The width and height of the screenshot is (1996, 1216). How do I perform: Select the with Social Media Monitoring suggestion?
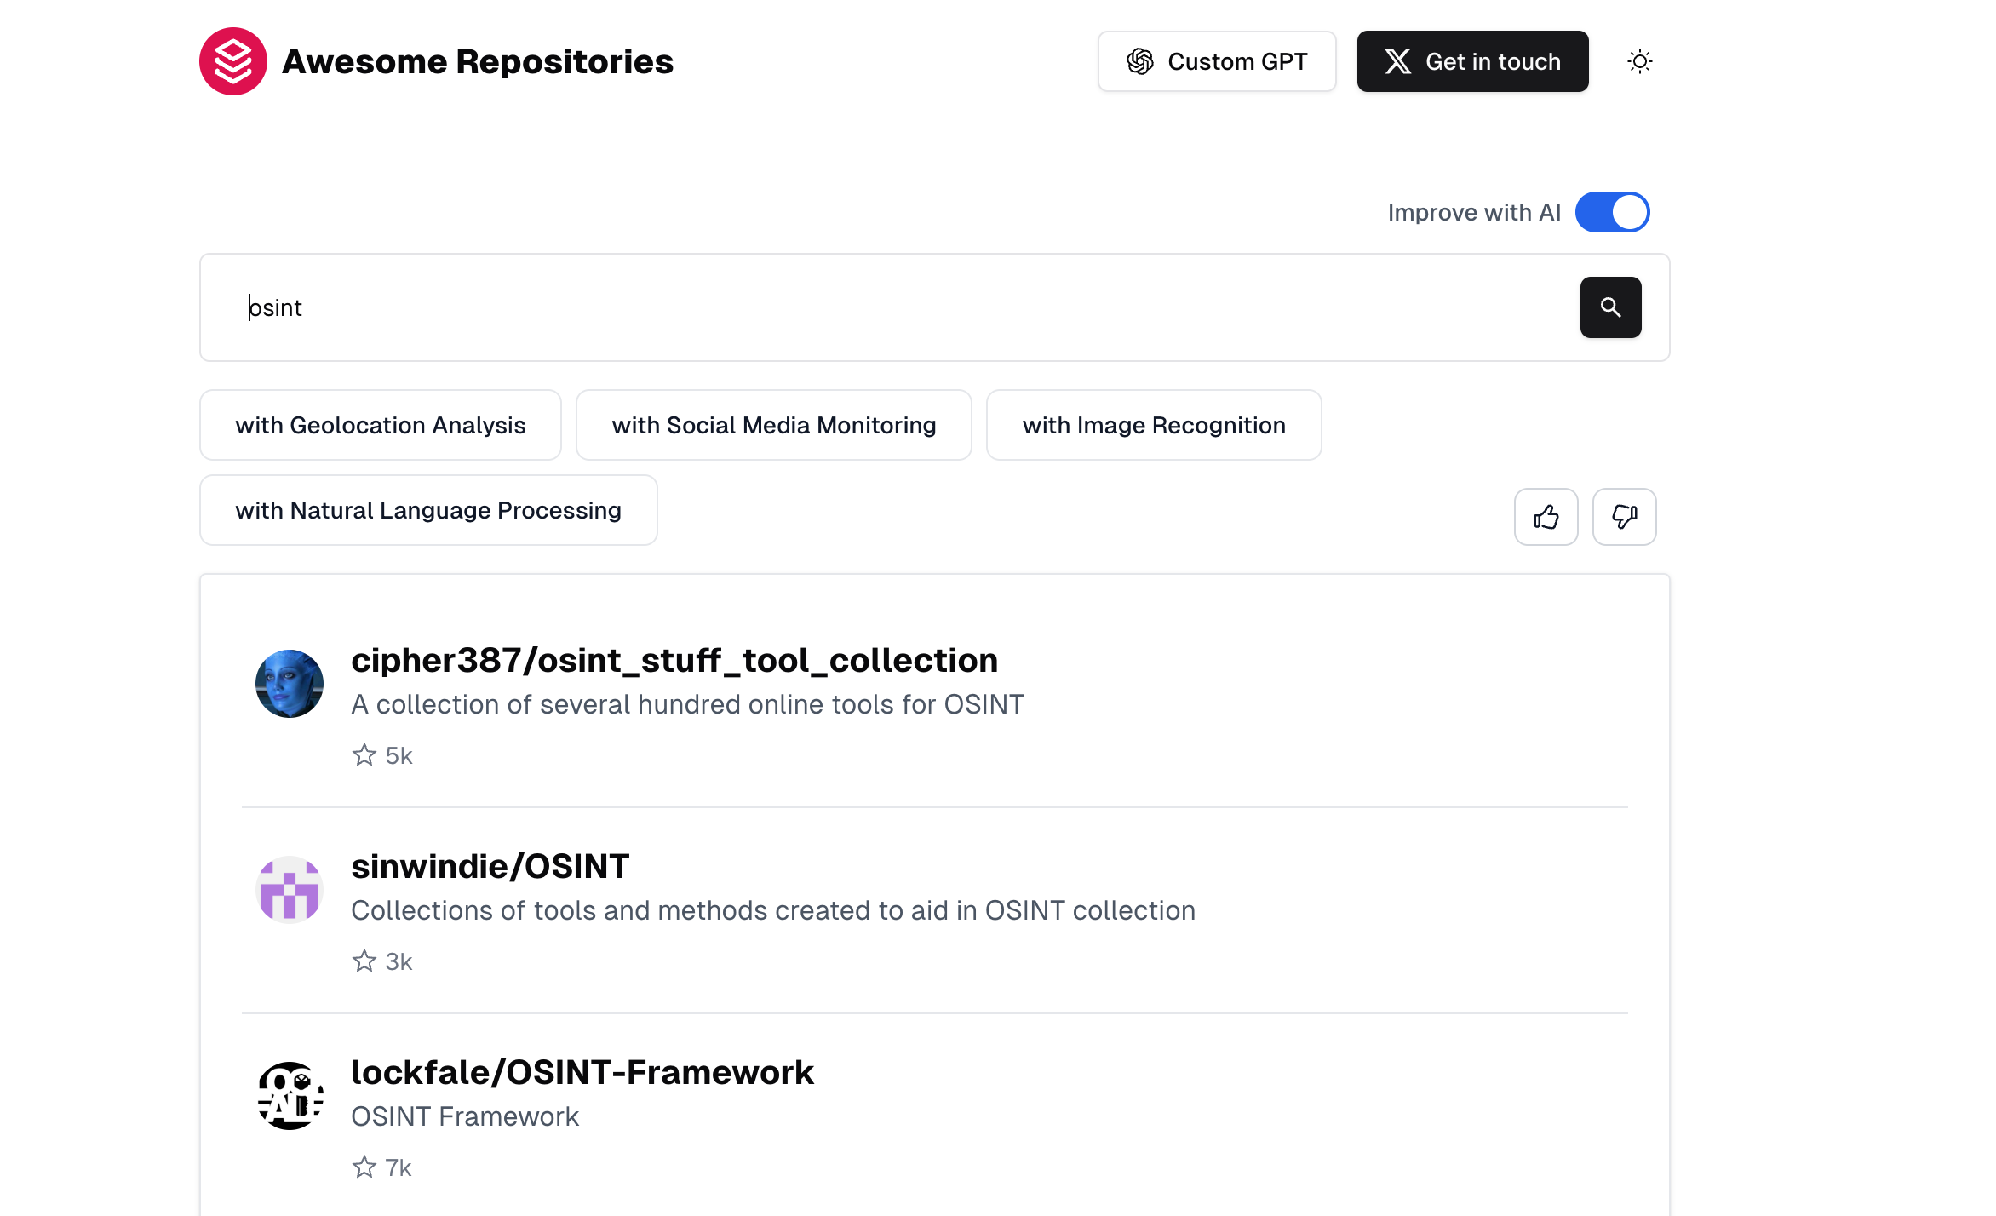click(773, 425)
